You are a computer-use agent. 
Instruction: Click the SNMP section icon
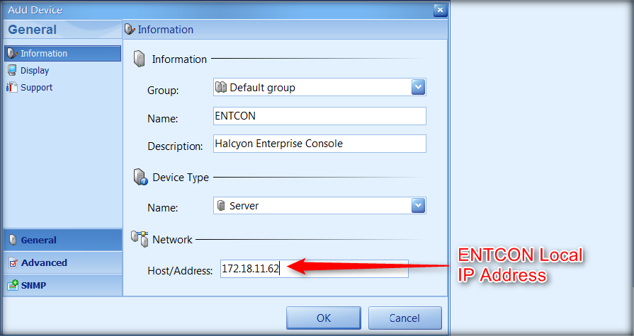coord(13,286)
